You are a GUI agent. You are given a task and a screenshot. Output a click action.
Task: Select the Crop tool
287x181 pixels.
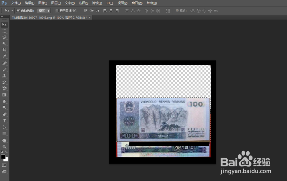tap(4, 50)
